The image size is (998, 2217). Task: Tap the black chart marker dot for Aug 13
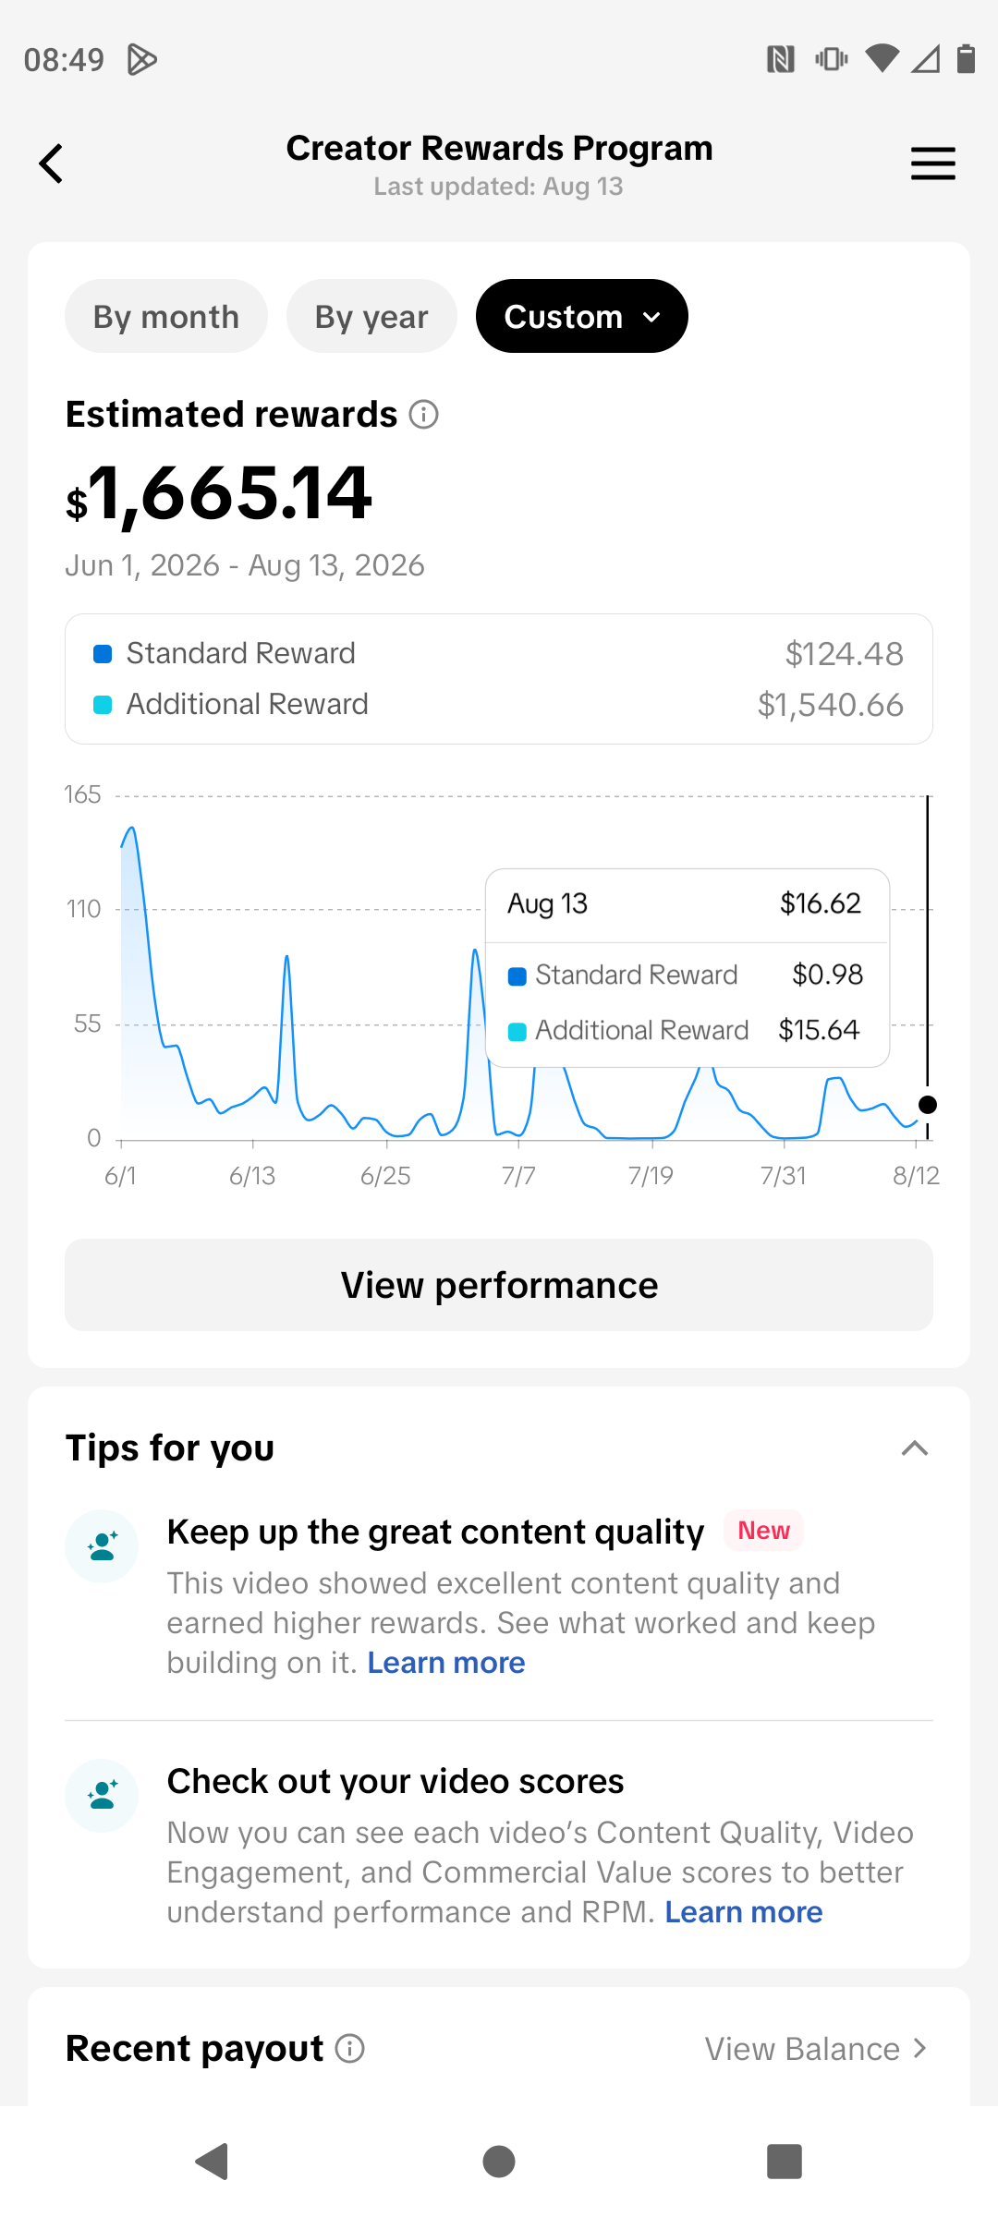click(x=928, y=1105)
